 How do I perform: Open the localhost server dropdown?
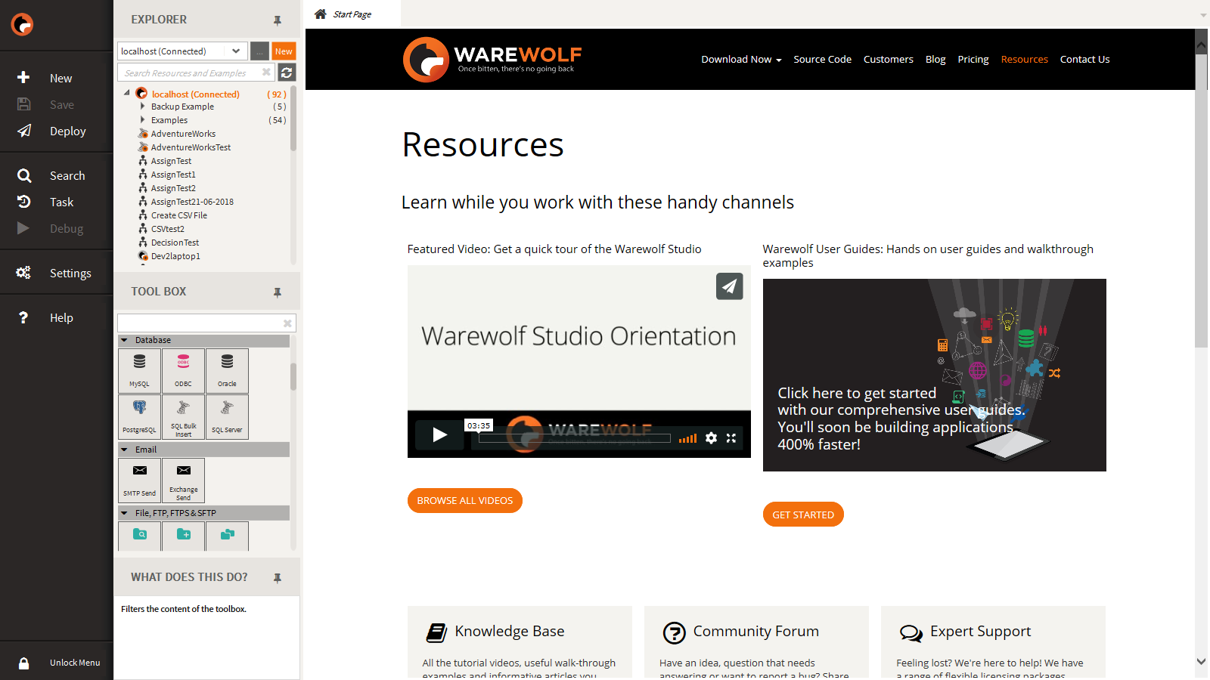coord(236,51)
